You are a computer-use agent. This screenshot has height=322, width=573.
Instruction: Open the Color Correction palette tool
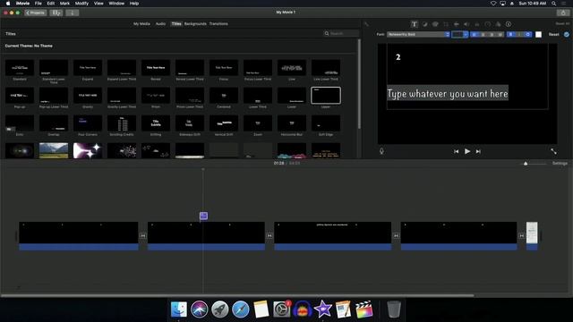435,24
